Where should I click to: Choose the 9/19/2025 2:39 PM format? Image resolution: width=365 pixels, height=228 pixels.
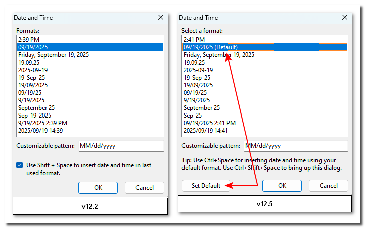pyautogui.click(x=42, y=123)
